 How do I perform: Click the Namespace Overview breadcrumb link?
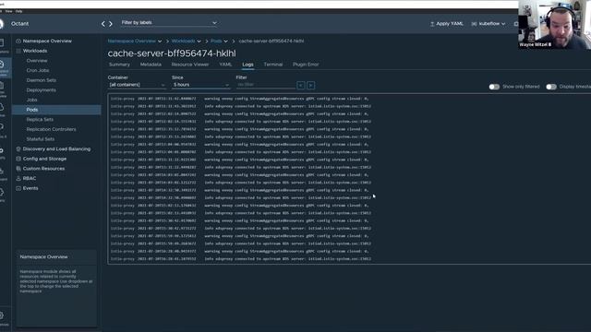pos(131,41)
